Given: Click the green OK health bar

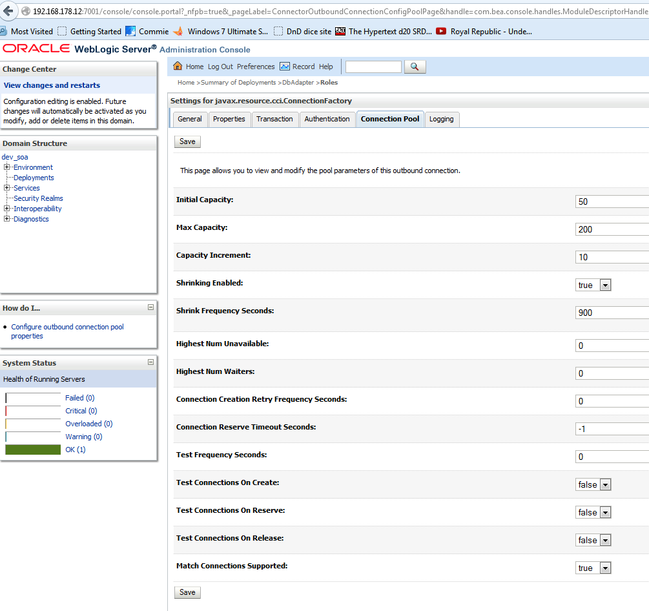Looking at the screenshot, I should pos(33,450).
